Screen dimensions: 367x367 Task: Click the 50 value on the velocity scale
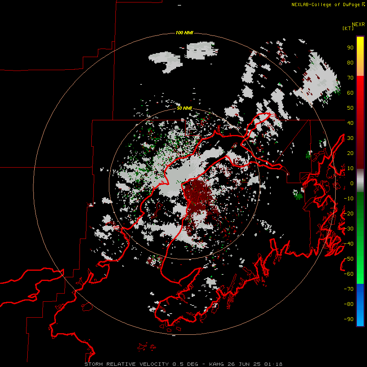[x=350, y=108]
